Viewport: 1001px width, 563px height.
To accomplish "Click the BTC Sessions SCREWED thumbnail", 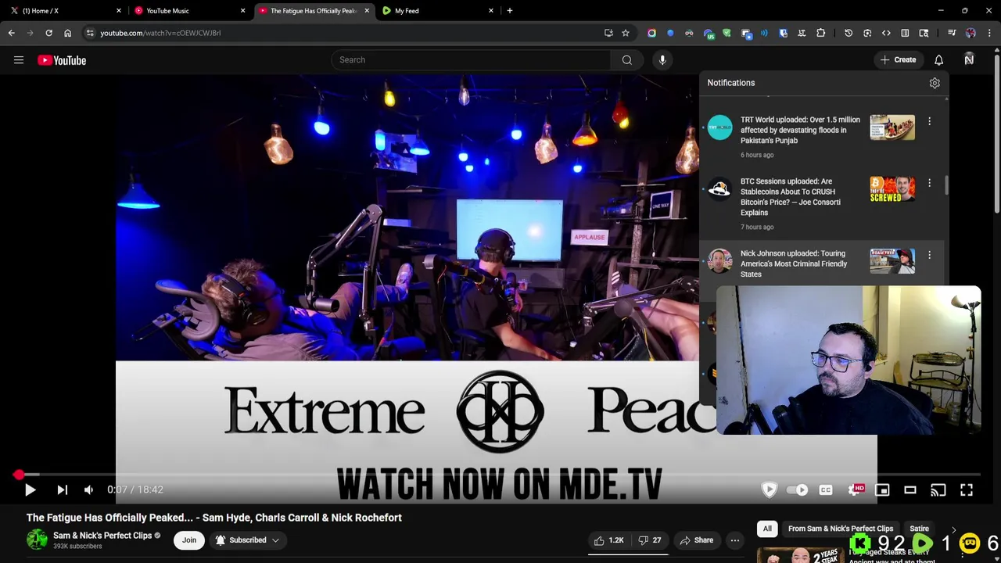I will point(892,189).
